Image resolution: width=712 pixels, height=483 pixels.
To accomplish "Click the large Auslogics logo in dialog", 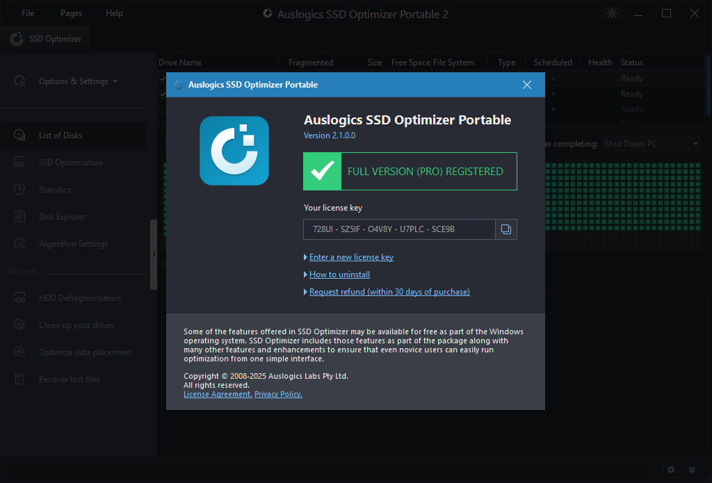I will [234, 151].
